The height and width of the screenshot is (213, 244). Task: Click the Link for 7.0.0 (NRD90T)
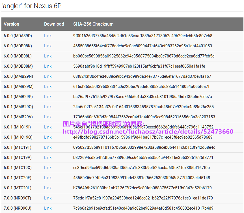click(x=48, y=198)
